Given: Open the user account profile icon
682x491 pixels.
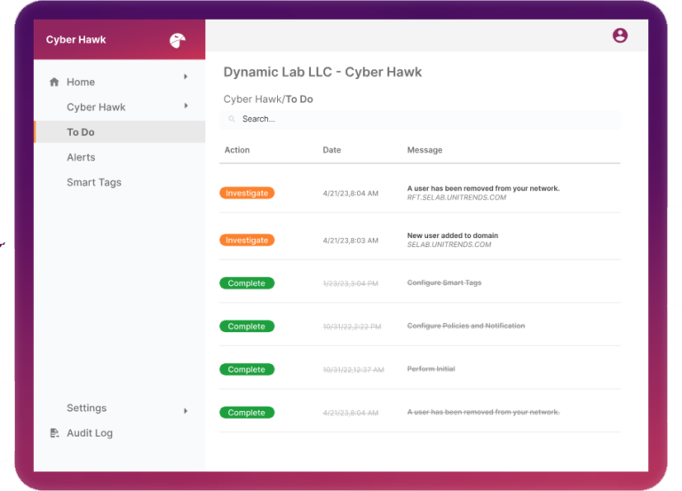Looking at the screenshot, I should point(620,36).
